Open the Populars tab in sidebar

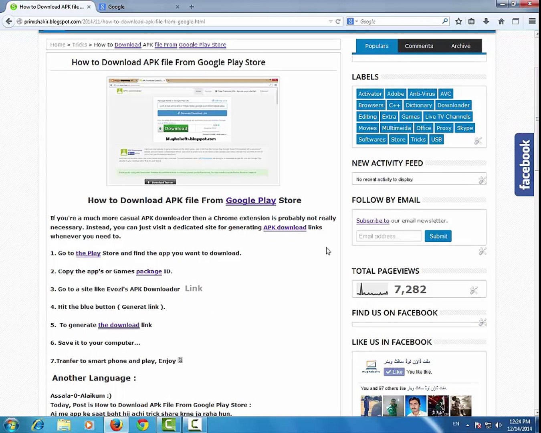tap(377, 46)
